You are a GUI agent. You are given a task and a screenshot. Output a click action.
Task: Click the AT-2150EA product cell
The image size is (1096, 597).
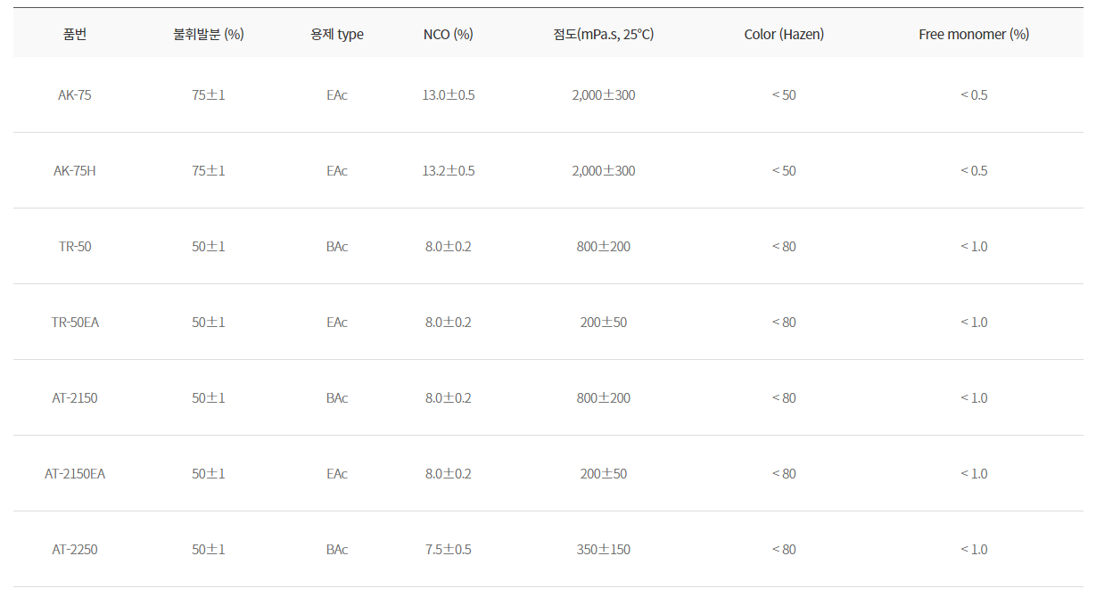click(75, 474)
